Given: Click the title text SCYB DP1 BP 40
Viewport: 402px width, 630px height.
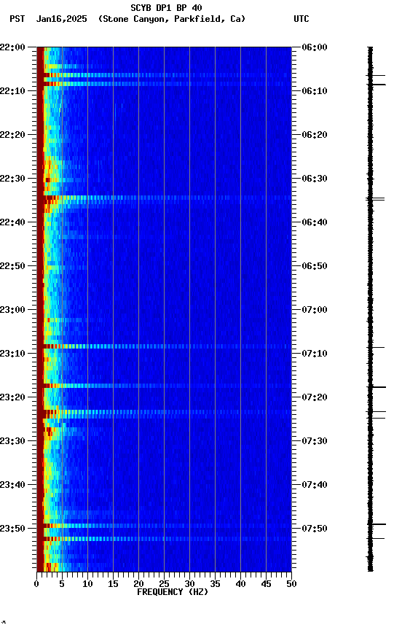Looking at the screenshot, I should 166,7.
